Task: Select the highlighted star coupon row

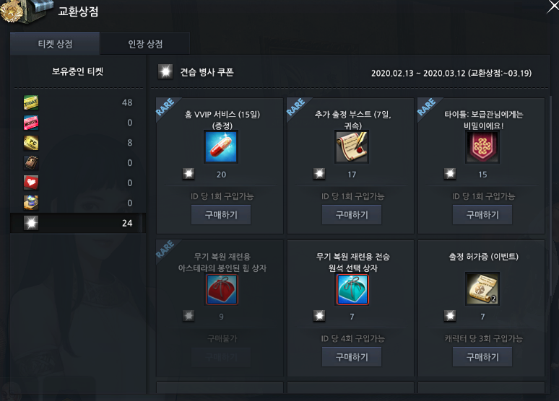Action: point(78,223)
